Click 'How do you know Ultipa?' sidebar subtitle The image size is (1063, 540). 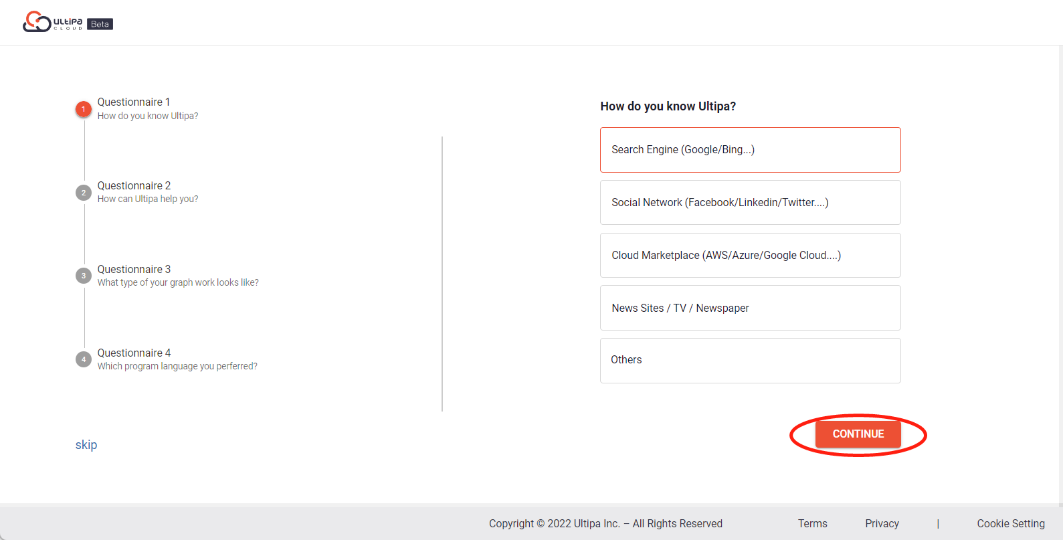coord(148,116)
